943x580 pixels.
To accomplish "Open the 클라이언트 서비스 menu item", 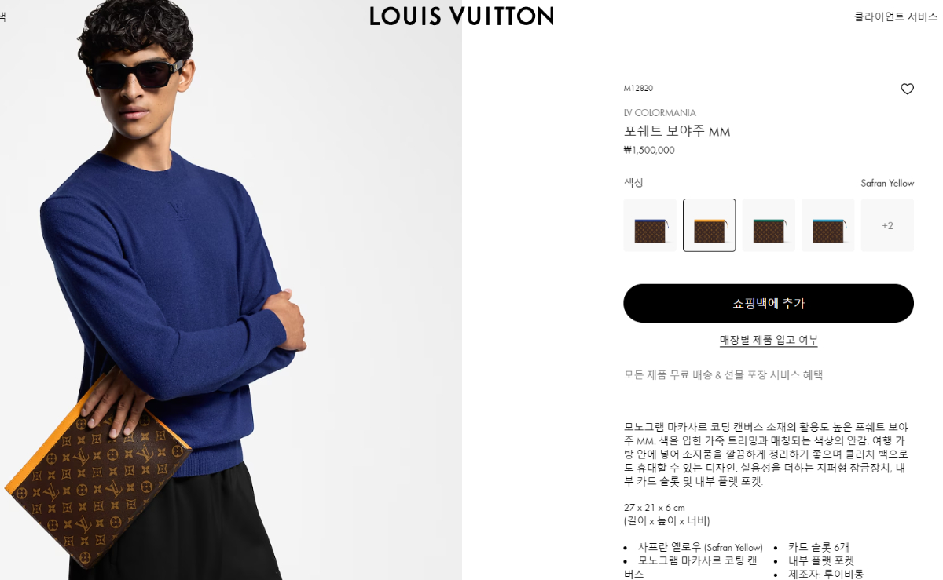I will click(x=896, y=16).
